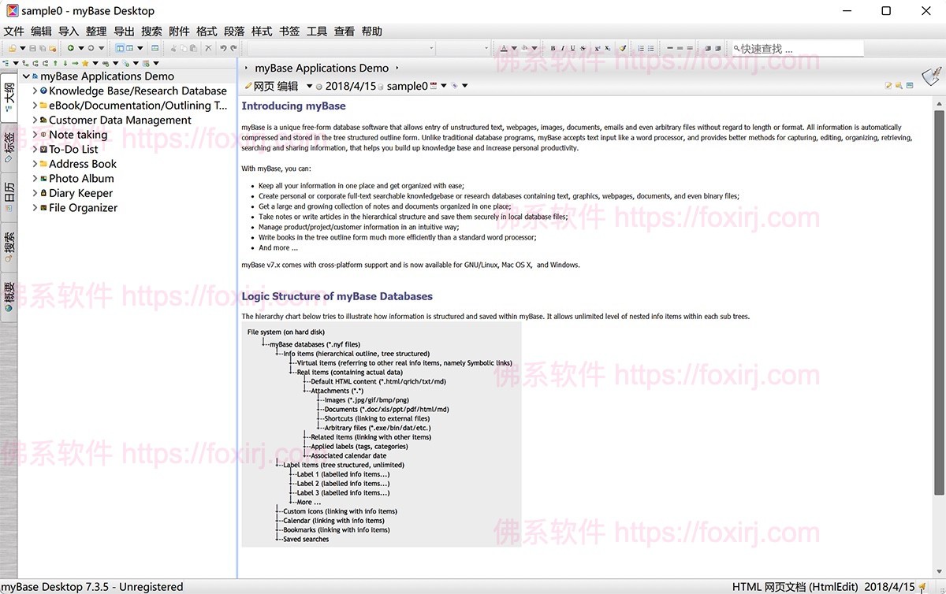Toggle Strikethrough formatting
Viewport: 946px width, 594px height.
582,47
